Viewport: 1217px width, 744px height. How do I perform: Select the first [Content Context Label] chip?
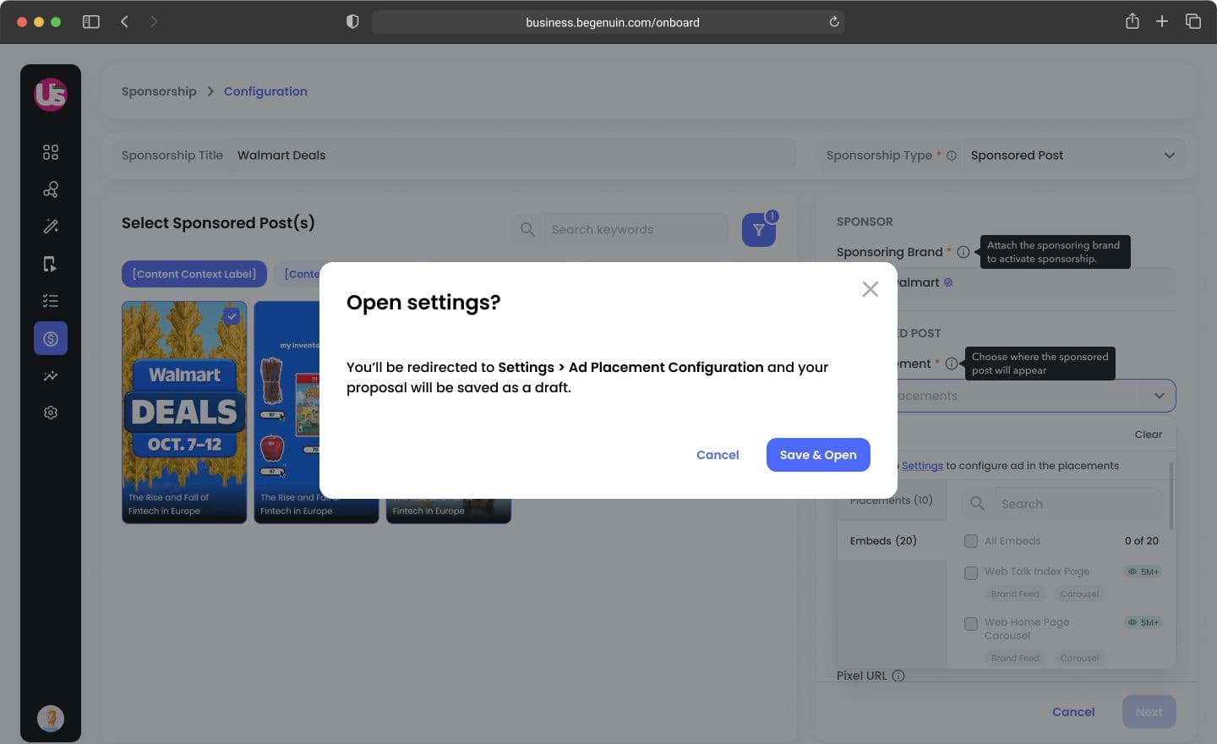tap(194, 274)
